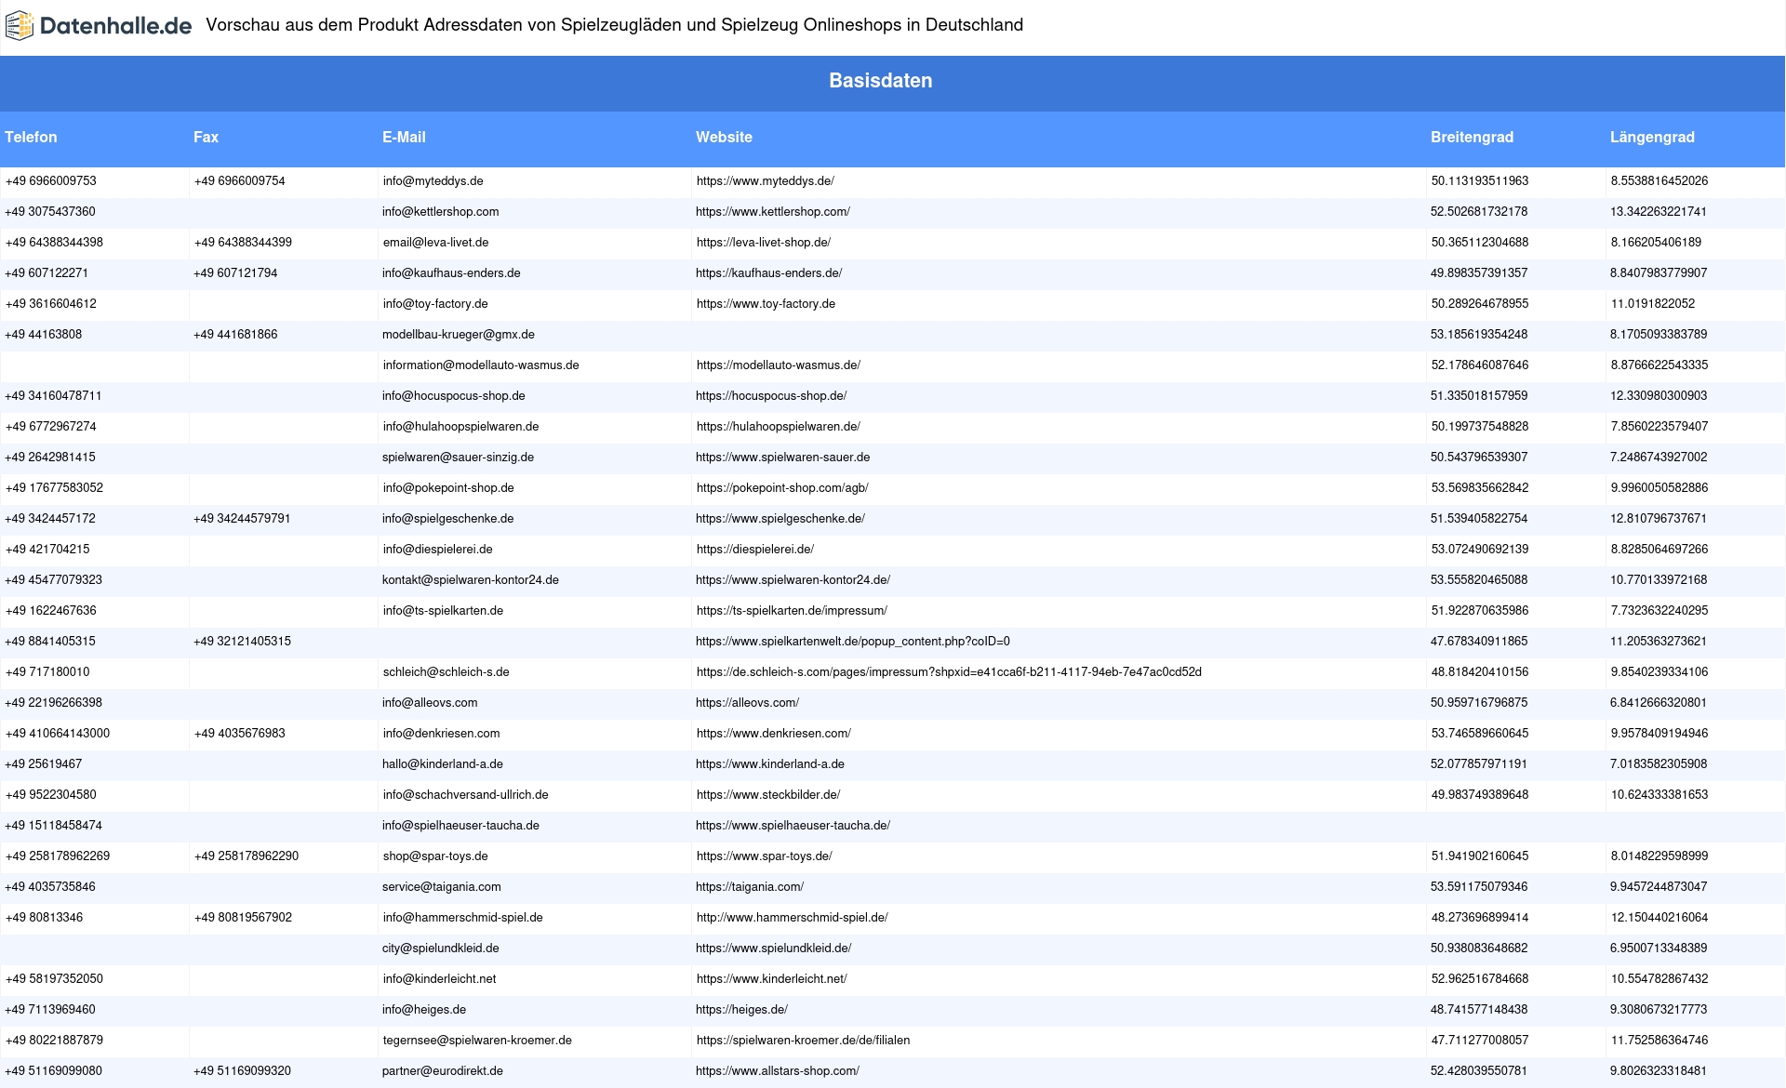Select phone number +49 6966009753

pyautogui.click(x=51, y=181)
